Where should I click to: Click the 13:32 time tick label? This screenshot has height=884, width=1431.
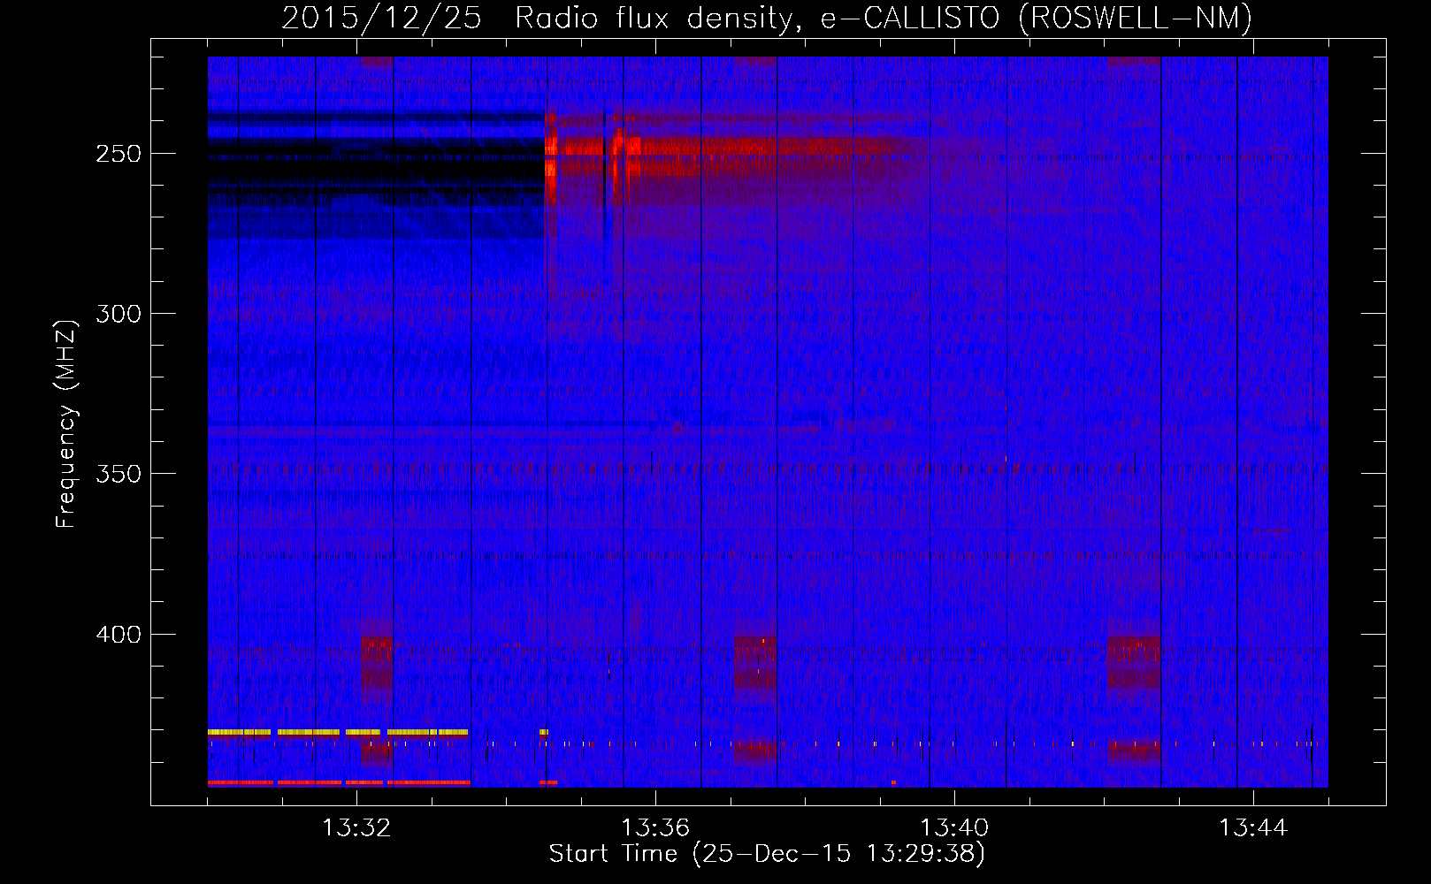point(356,828)
